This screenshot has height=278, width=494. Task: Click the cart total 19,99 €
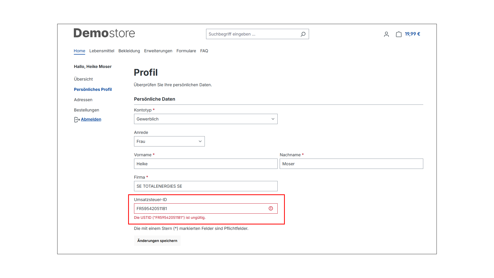point(412,34)
